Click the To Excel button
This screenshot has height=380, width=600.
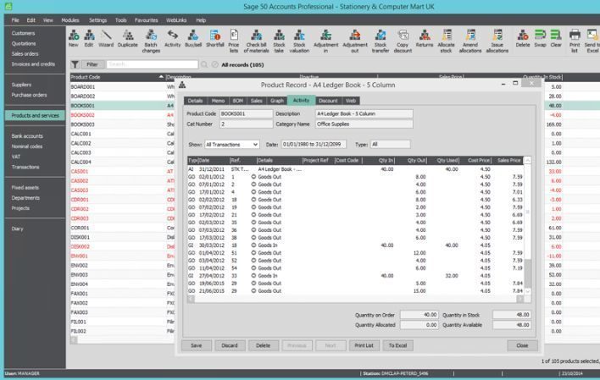(x=398, y=345)
